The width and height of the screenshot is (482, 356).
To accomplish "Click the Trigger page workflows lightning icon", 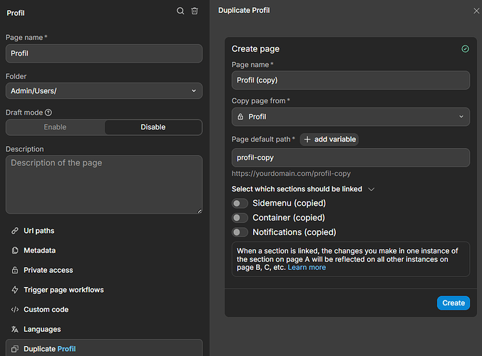I will [x=15, y=290].
